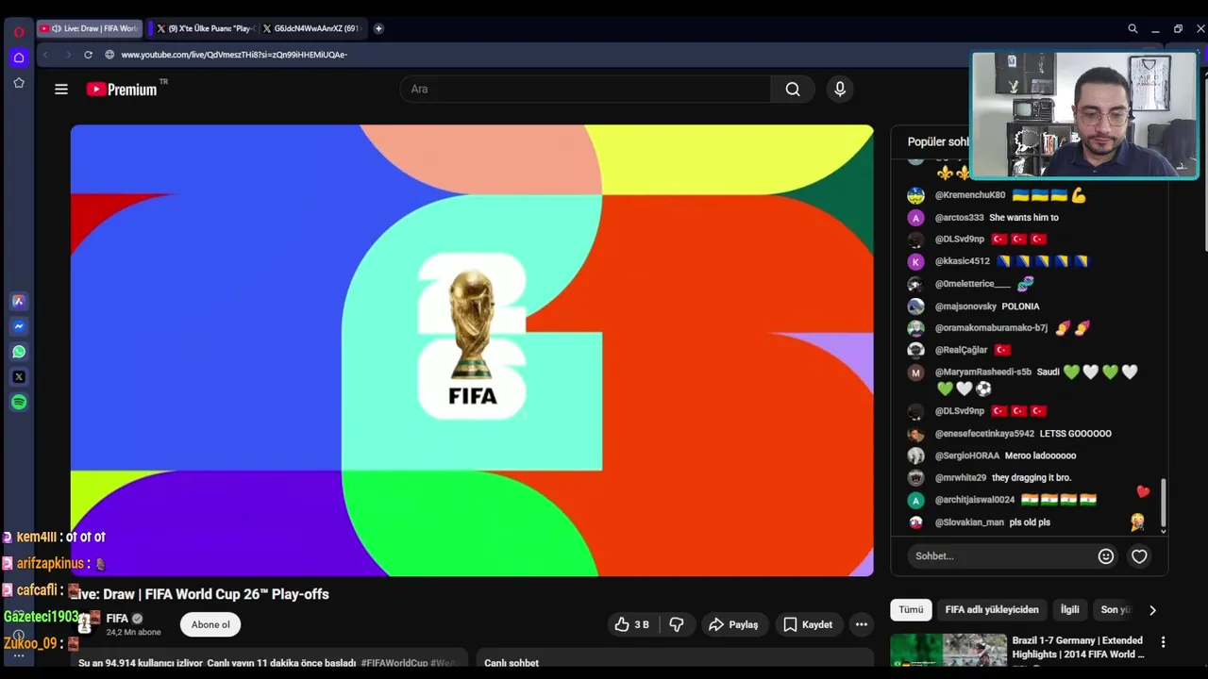Click the #FIFAWorldCup hashtag link
This screenshot has width=1208, height=679.
[394, 663]
